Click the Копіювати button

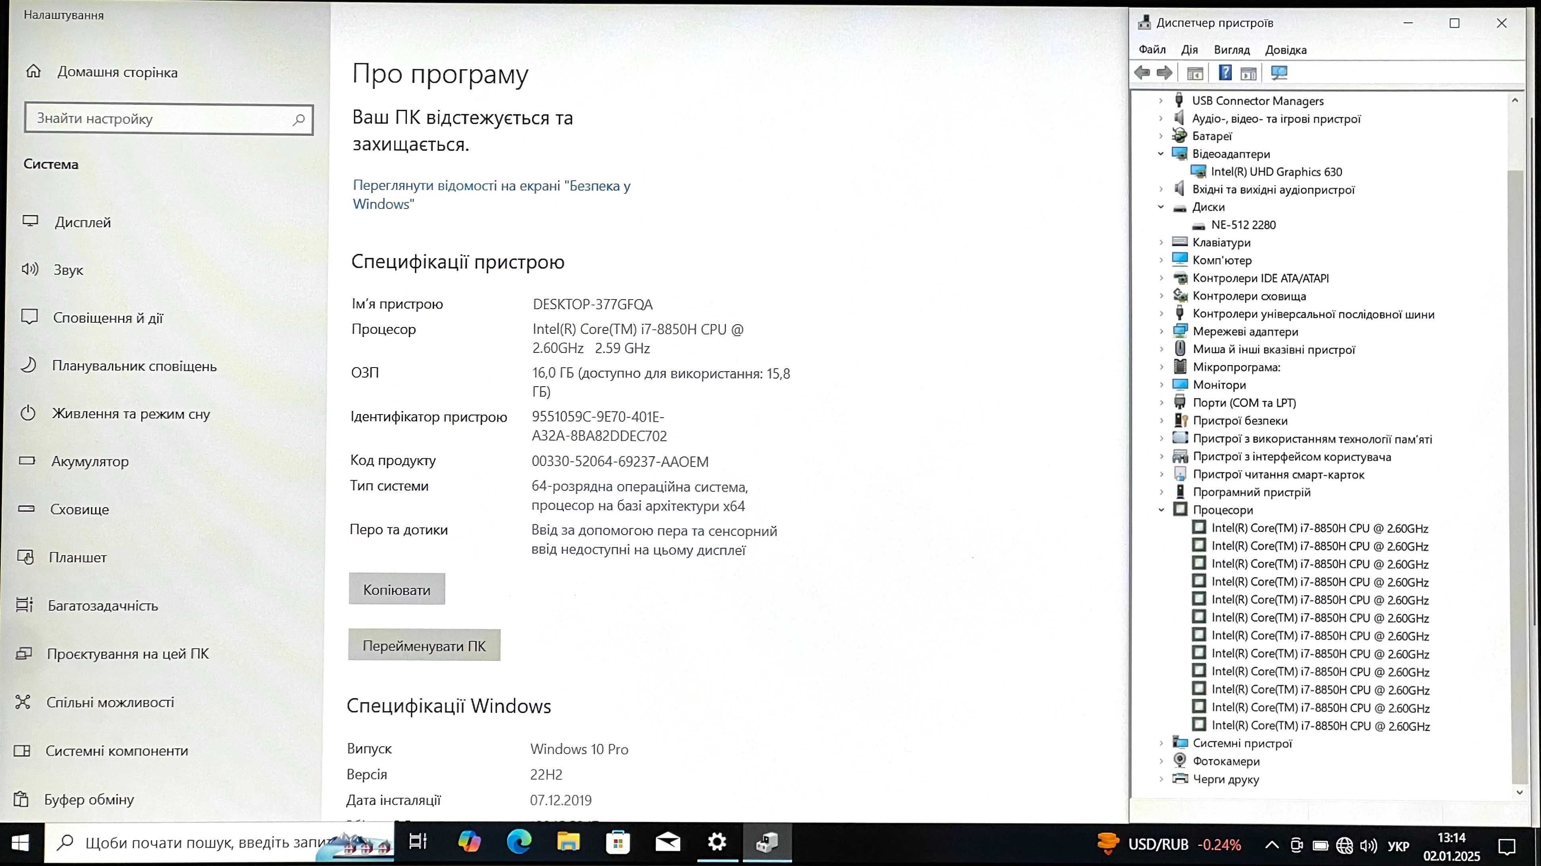[x=397, y=589]
